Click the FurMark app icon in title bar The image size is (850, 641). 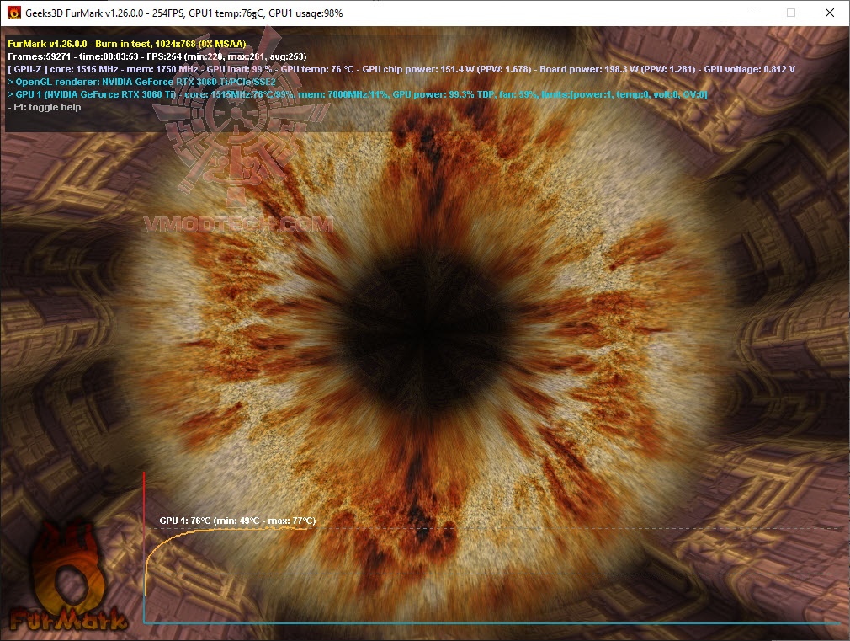[x=13, y=13]
